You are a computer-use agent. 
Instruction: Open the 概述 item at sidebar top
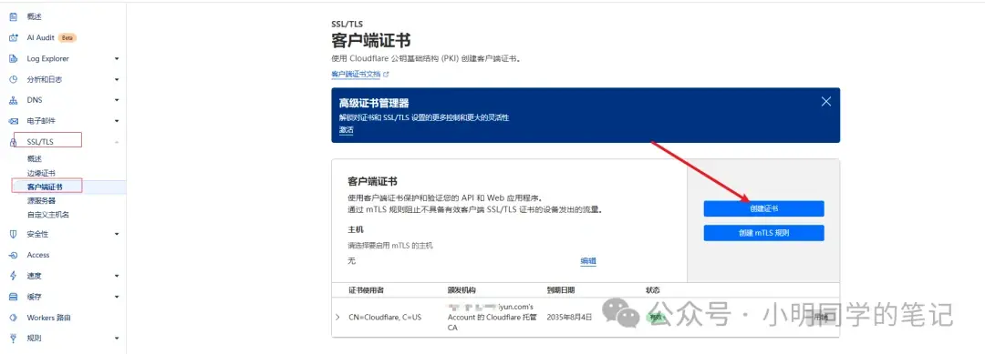[x=35, y=17]
